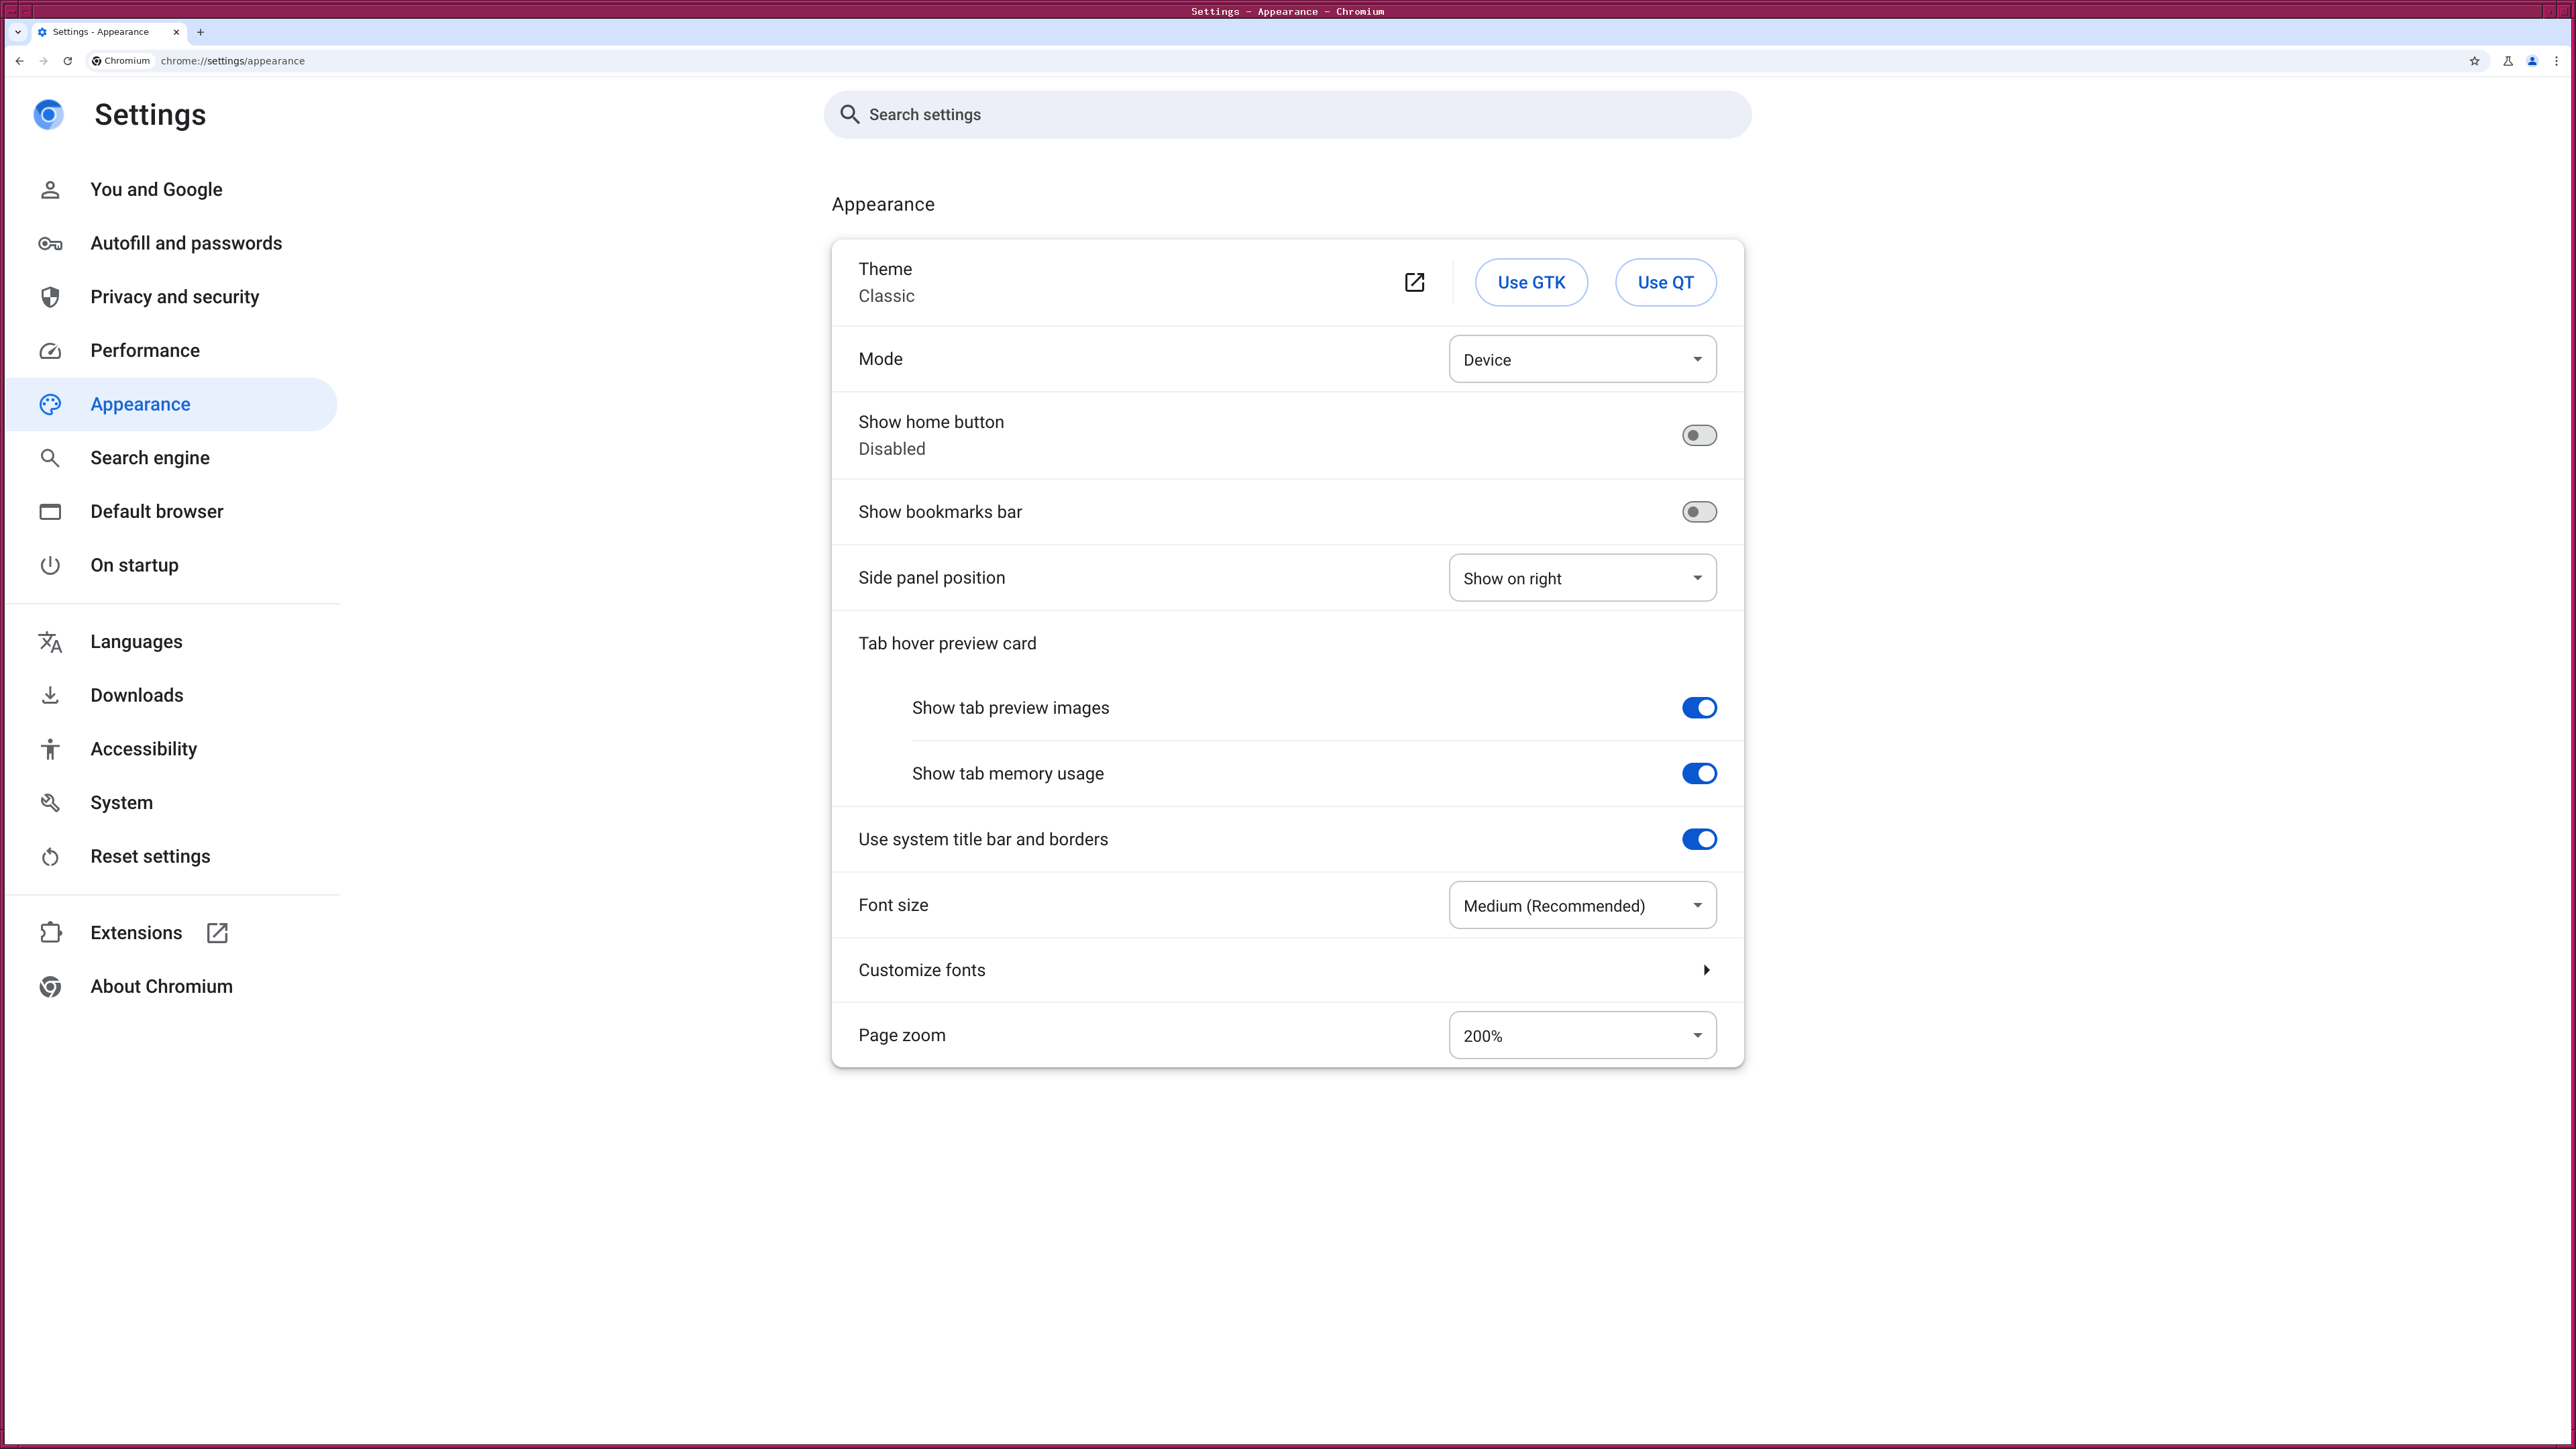Click the back navigation arrow
This screenshot has height=1449, width=2576.
(19, 61)
